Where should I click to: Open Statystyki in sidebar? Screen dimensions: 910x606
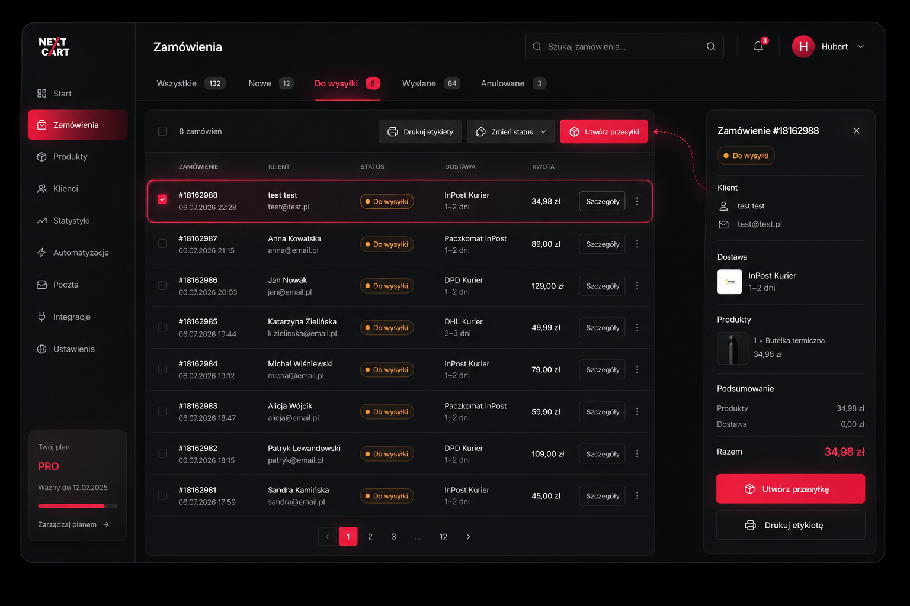tap(78, 221)
